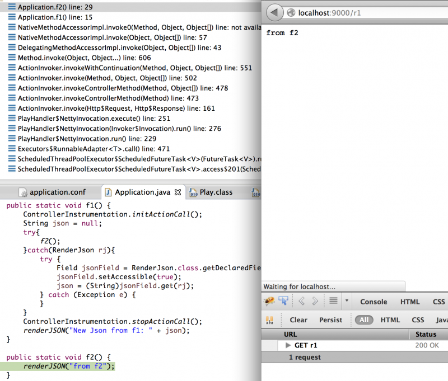Open Firebug command line lines icon
The image size is (448, 381).
coord(333,302)
